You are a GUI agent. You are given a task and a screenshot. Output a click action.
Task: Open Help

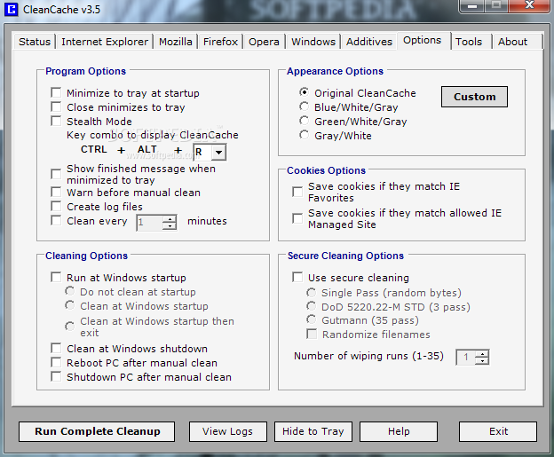tap(399, 431)
